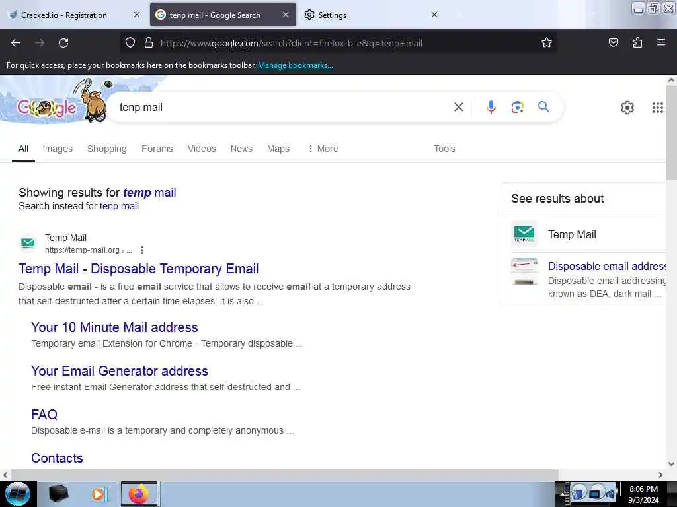Image resolution: width=677 pixels, height=507 pixels.
Task: Switch to Images results
Action: point(58,149)
